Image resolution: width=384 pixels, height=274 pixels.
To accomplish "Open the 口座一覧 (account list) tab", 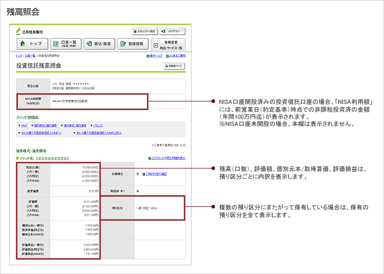I will (65, 44).
